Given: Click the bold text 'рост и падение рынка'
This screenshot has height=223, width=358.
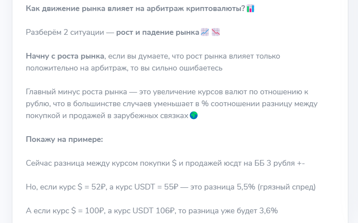Looking at the screenshot, I should [158, 33].
